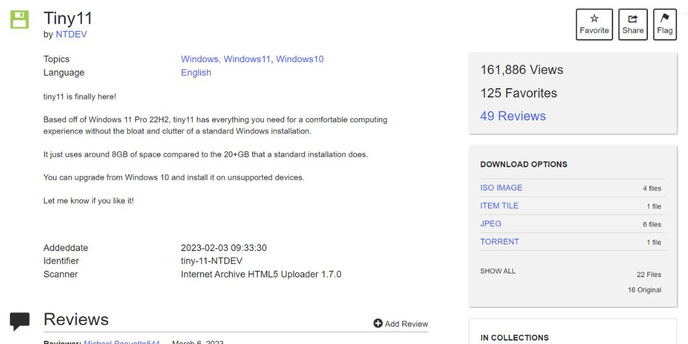Screen dimensions: 688x344
Task: Click the 161,886 Views count
Action: [522, 70]
